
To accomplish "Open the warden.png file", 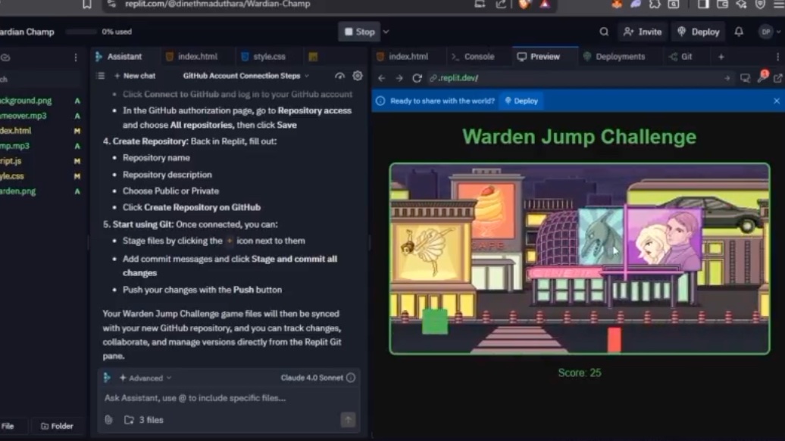I will tap(18, 191).
